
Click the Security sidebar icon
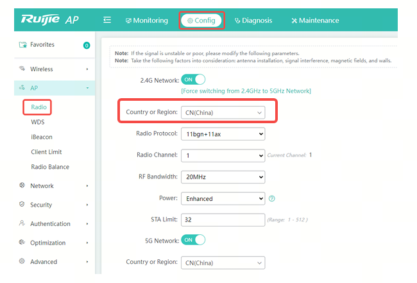pos(22,205)
